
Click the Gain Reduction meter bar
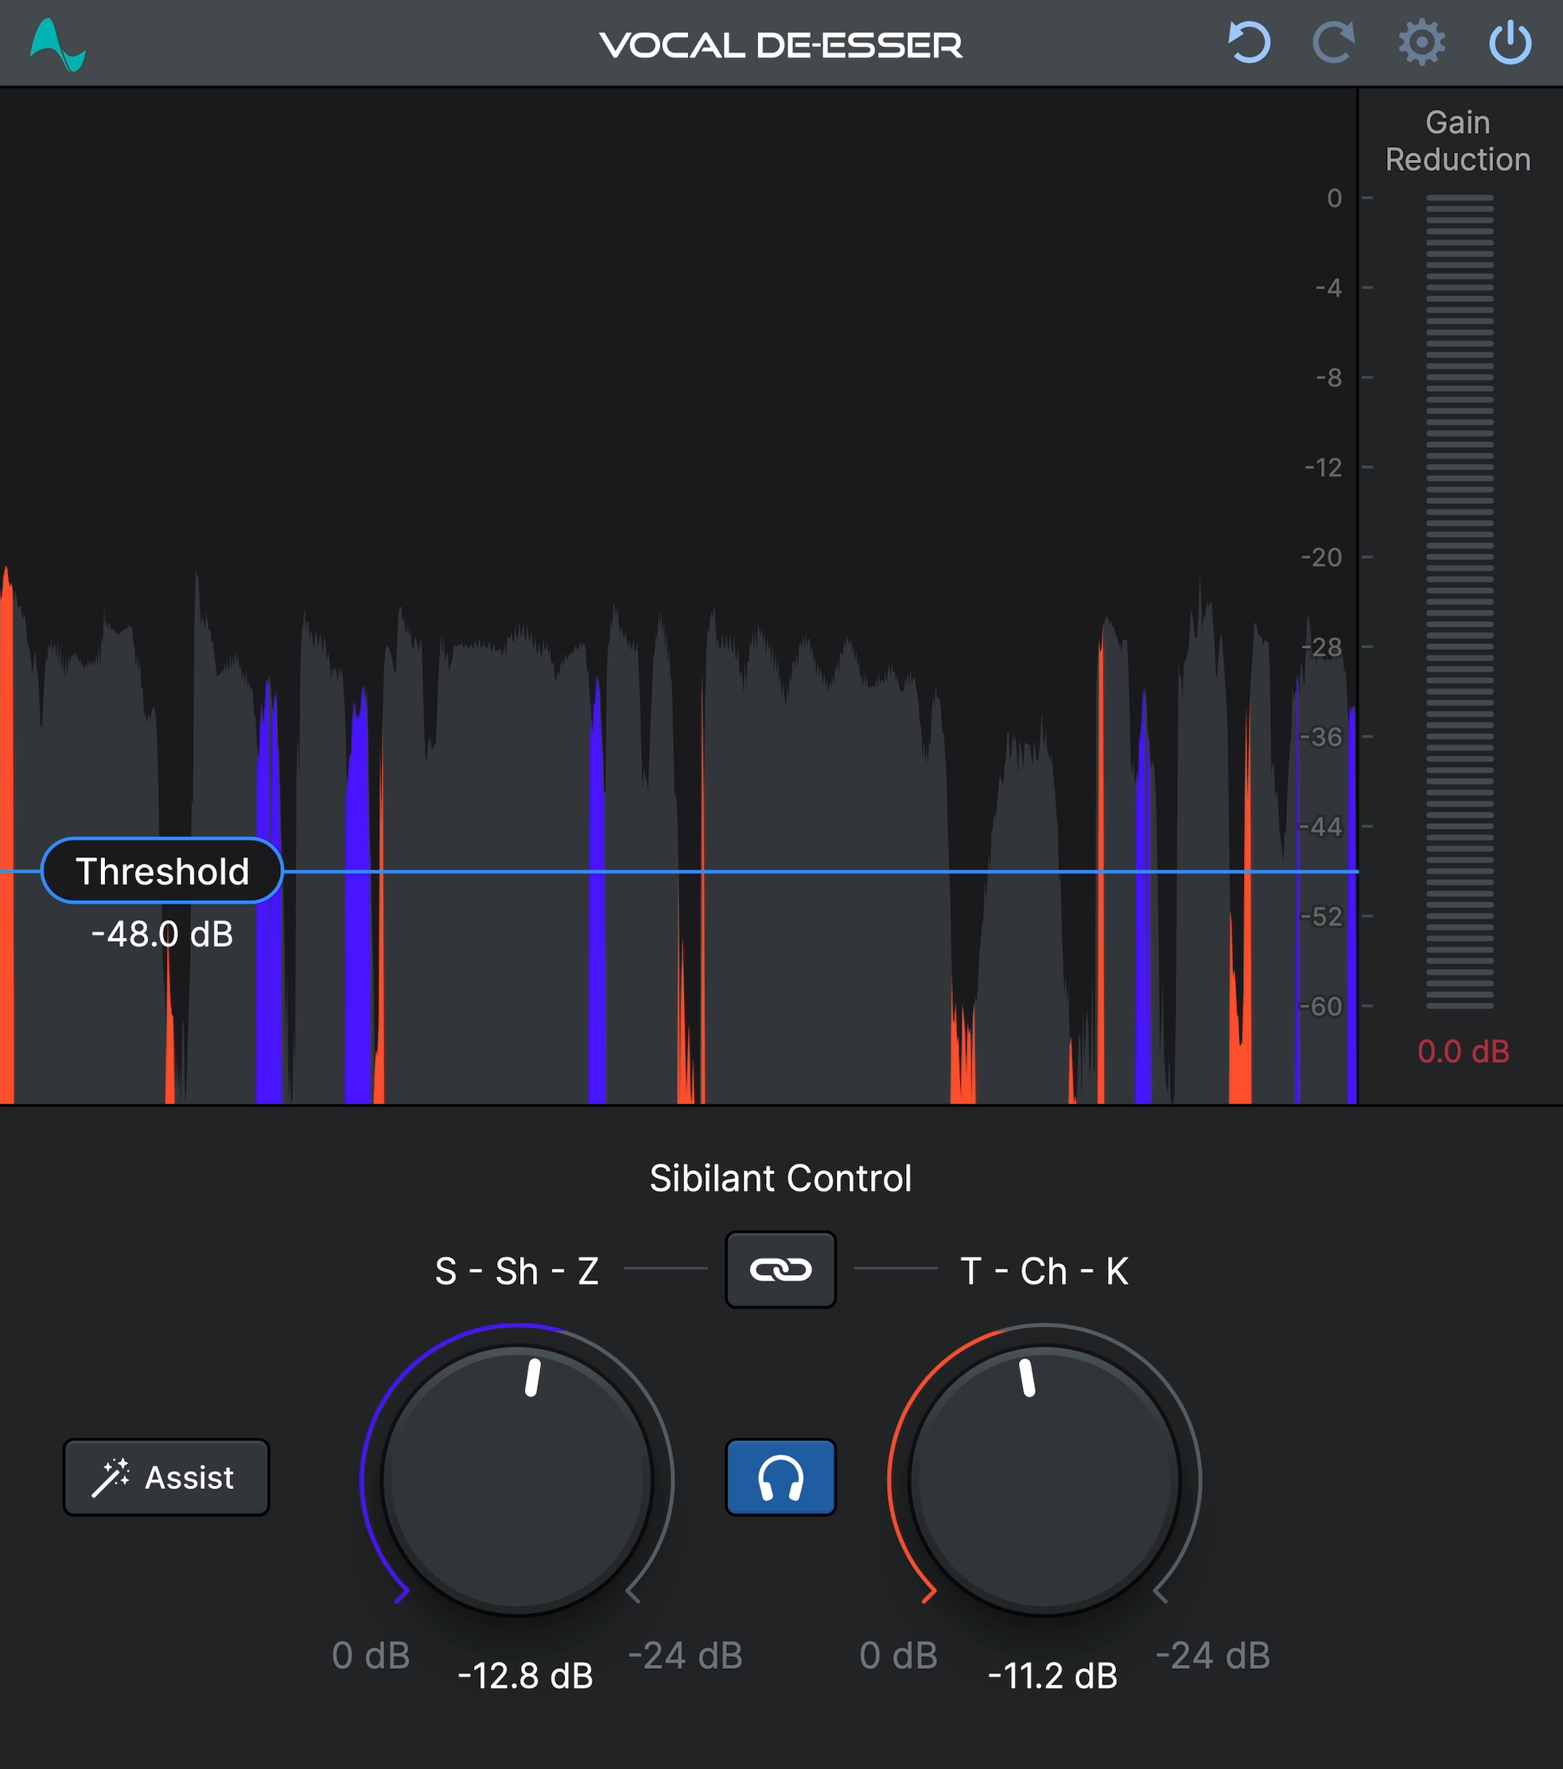point(1459,601)
